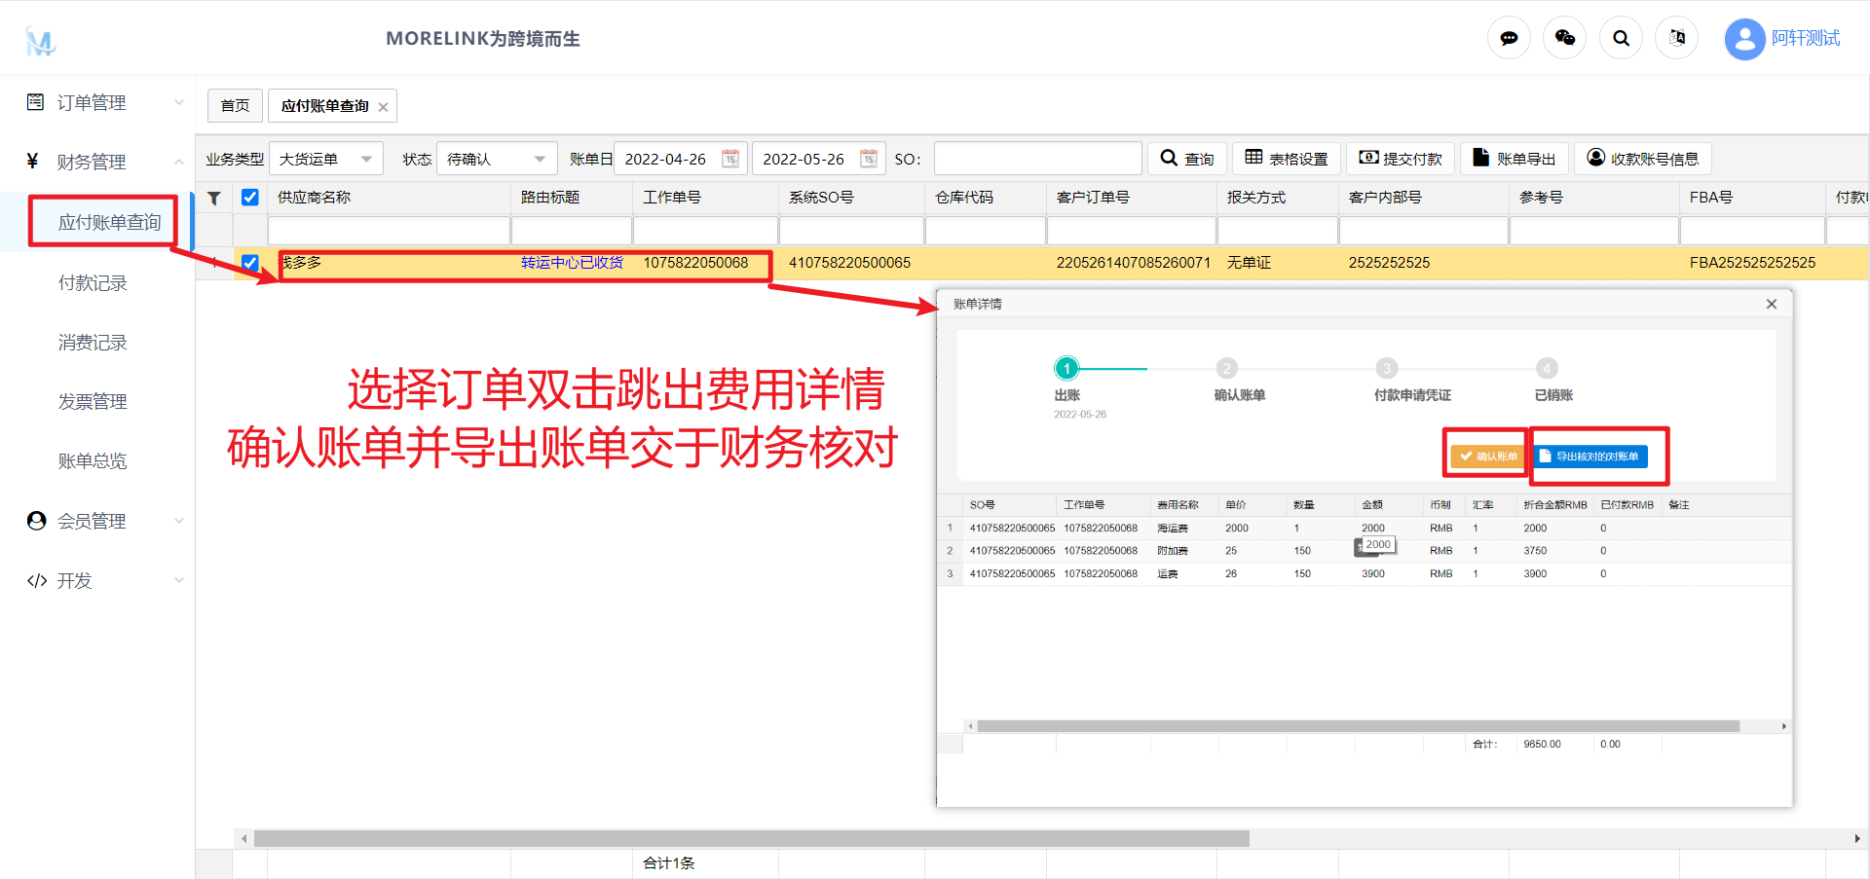Open end date calendar picker icon

(868, 159)
